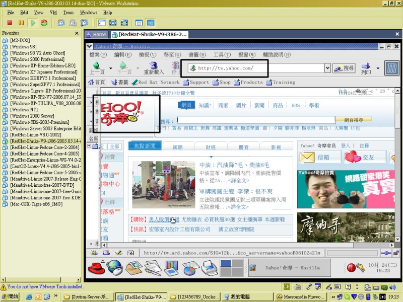Open the VM menu
The height and width of the screenshot is (302, 403).
coord(53,13)
